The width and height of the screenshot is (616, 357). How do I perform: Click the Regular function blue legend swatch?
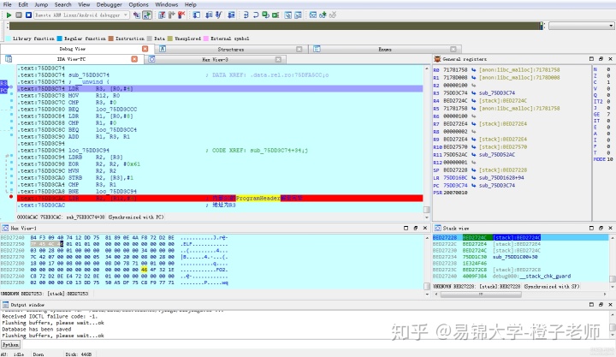point(59,39)
